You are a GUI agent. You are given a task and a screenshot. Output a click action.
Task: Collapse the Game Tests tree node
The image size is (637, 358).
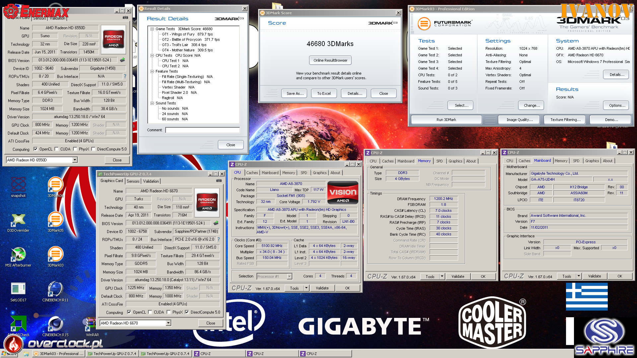(152, 29)
